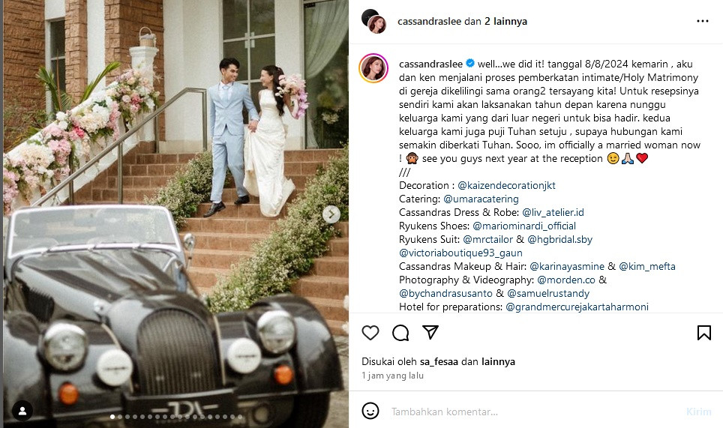This screenshot has width=723, height=428.
Task: Share the post via paper plane icon
Action: 430,332
